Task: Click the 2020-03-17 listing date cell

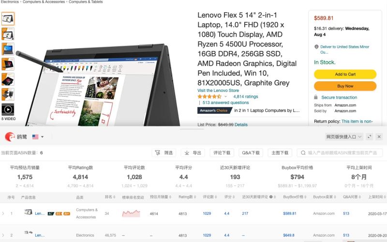Action: point(377,213)
